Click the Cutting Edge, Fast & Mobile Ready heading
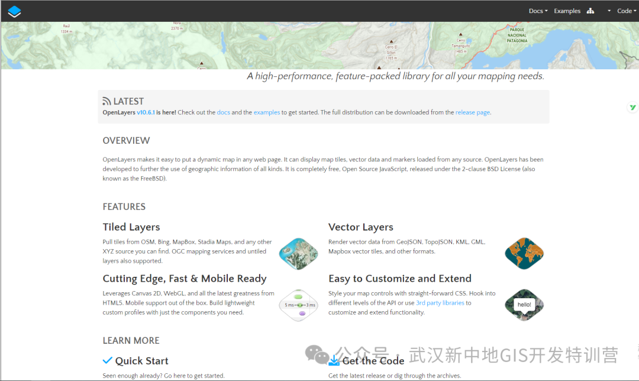The image size is (639, 381). point(185,278)
